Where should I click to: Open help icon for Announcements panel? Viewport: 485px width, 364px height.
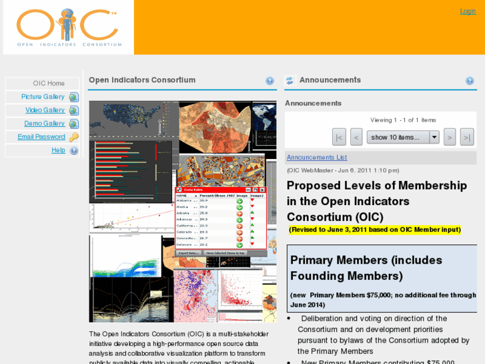[x=470, y=81]
